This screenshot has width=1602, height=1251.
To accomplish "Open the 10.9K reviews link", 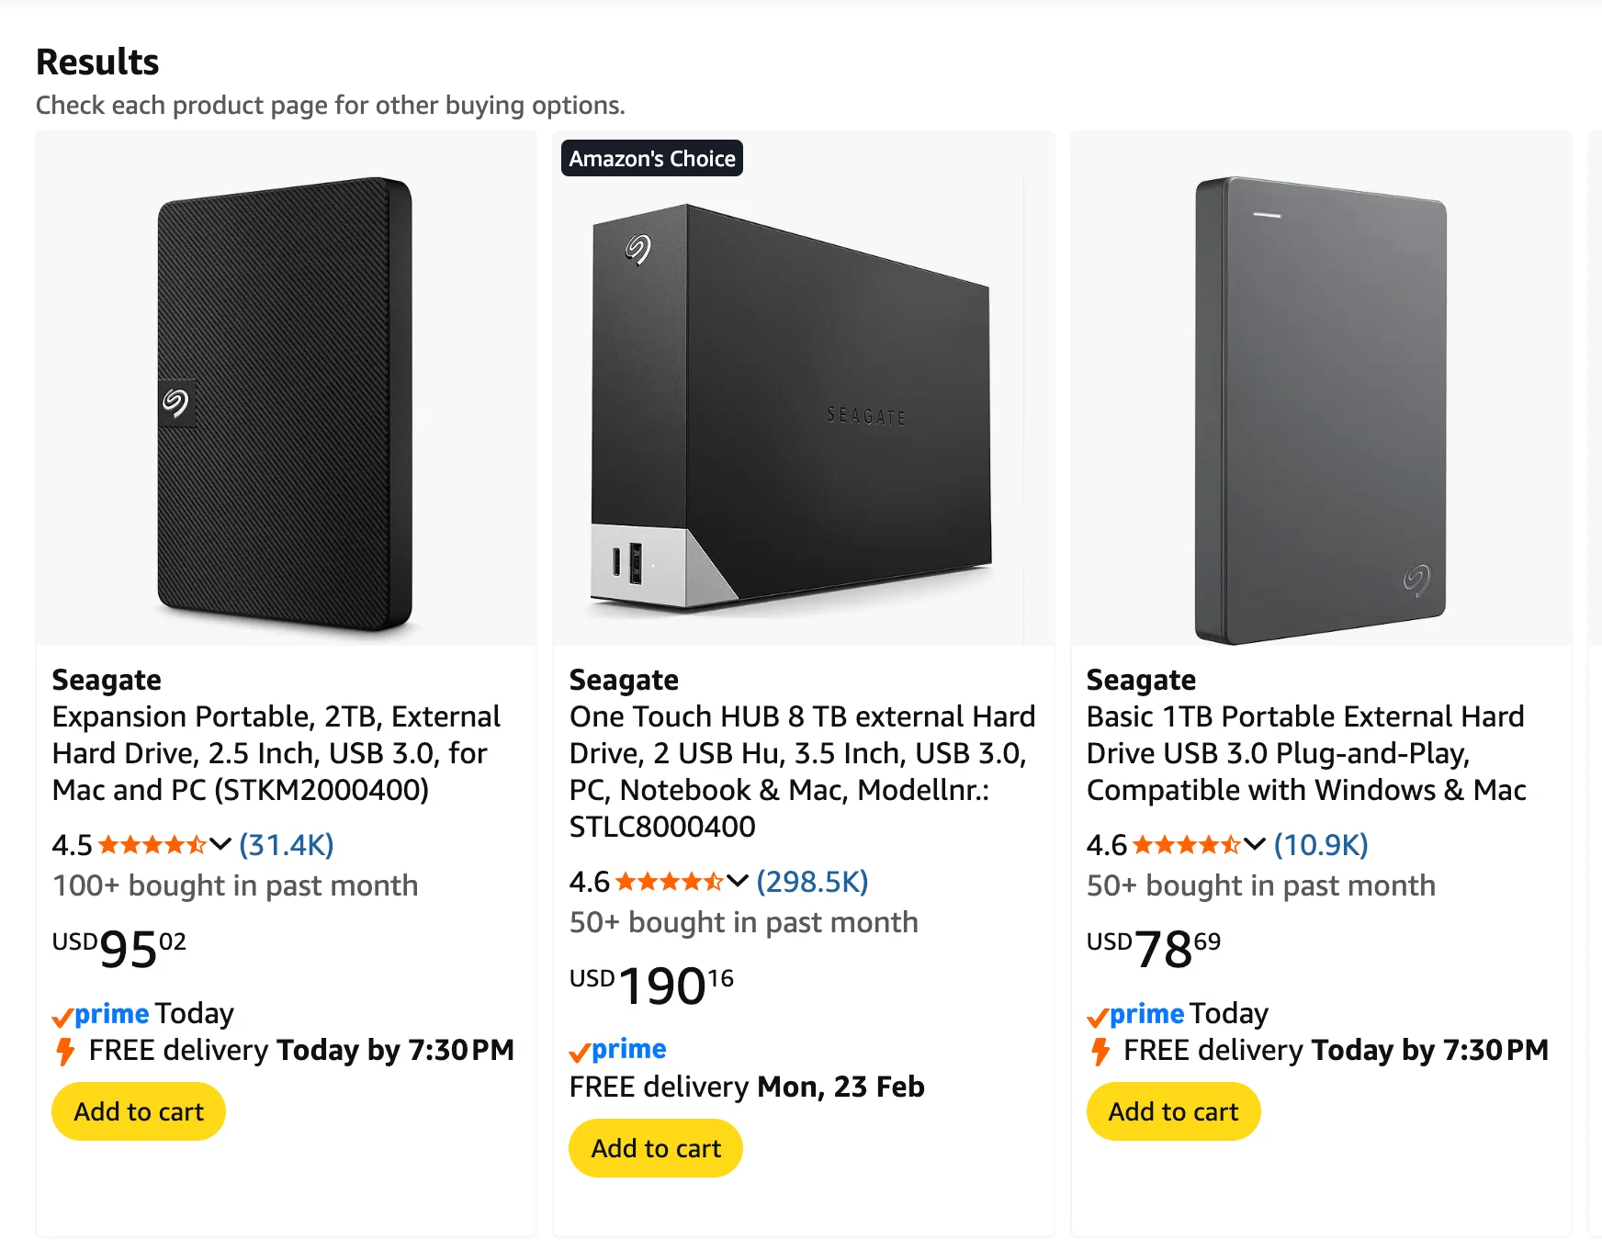I will click(x=1321, y=845).
